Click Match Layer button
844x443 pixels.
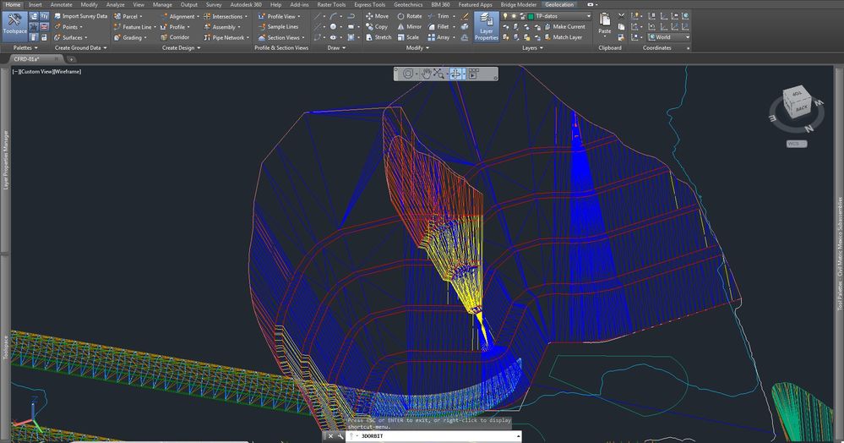[563, 37]
